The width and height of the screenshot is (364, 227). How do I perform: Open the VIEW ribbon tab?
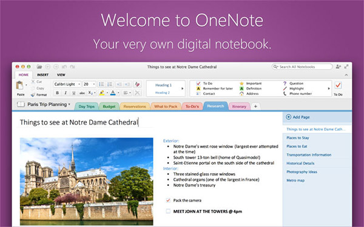(61, 75)
